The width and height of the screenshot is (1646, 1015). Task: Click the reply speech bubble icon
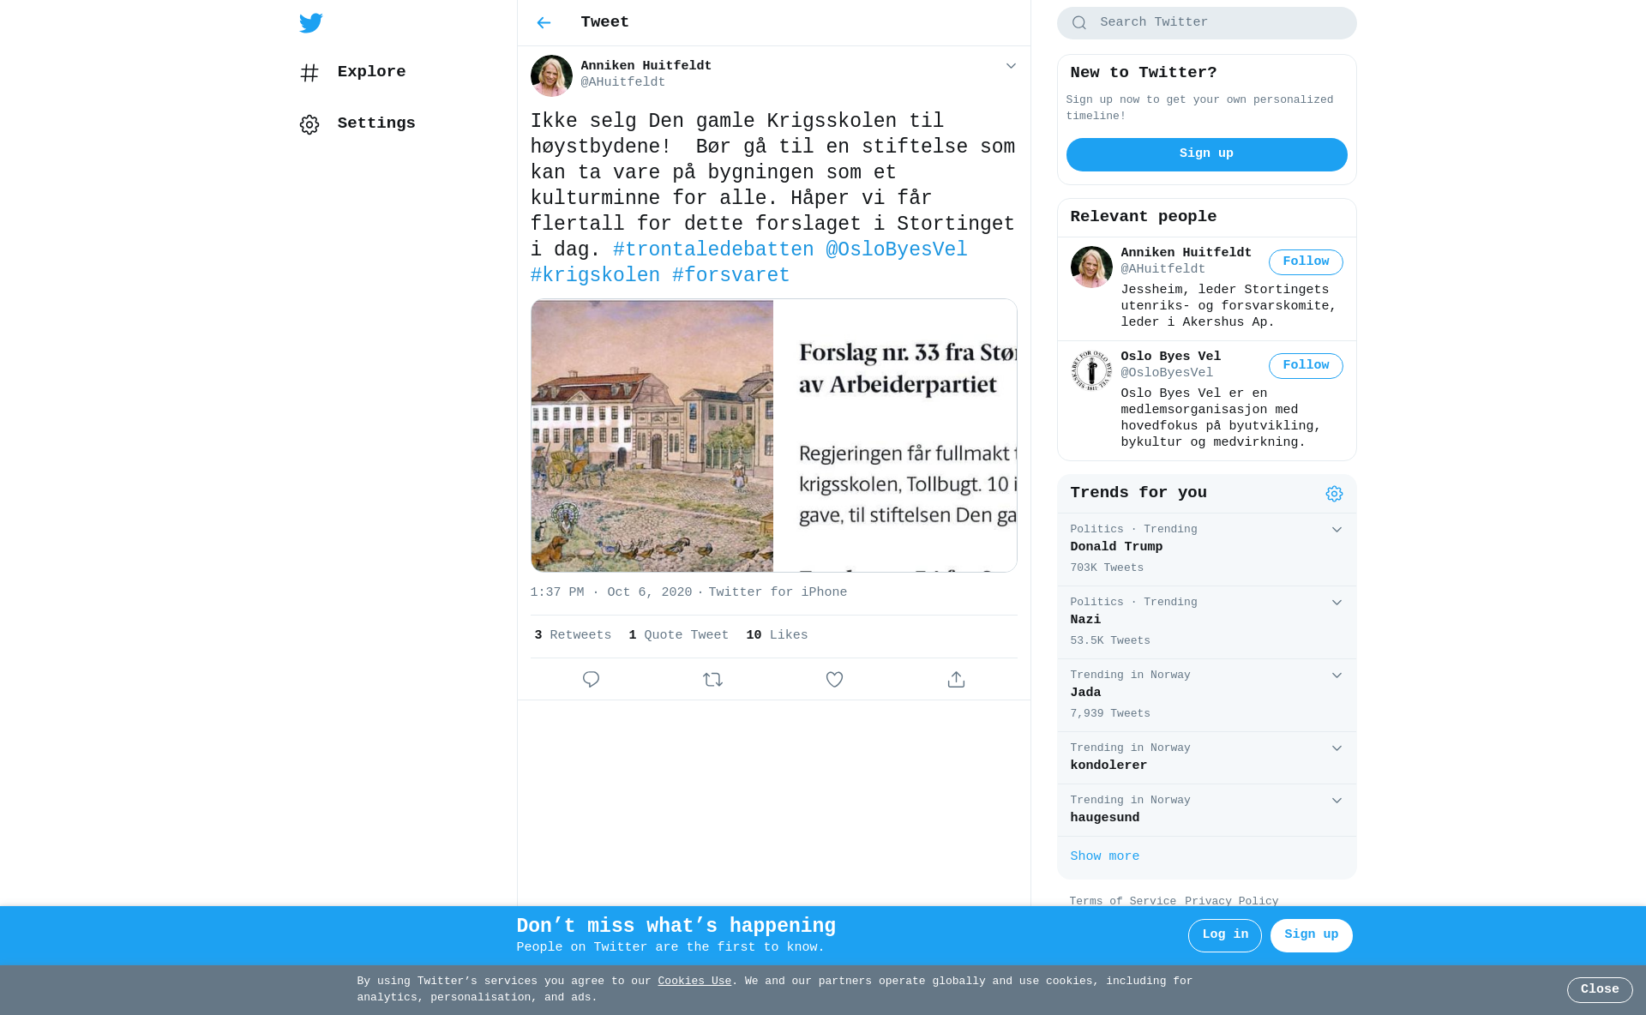click(591, 680)
